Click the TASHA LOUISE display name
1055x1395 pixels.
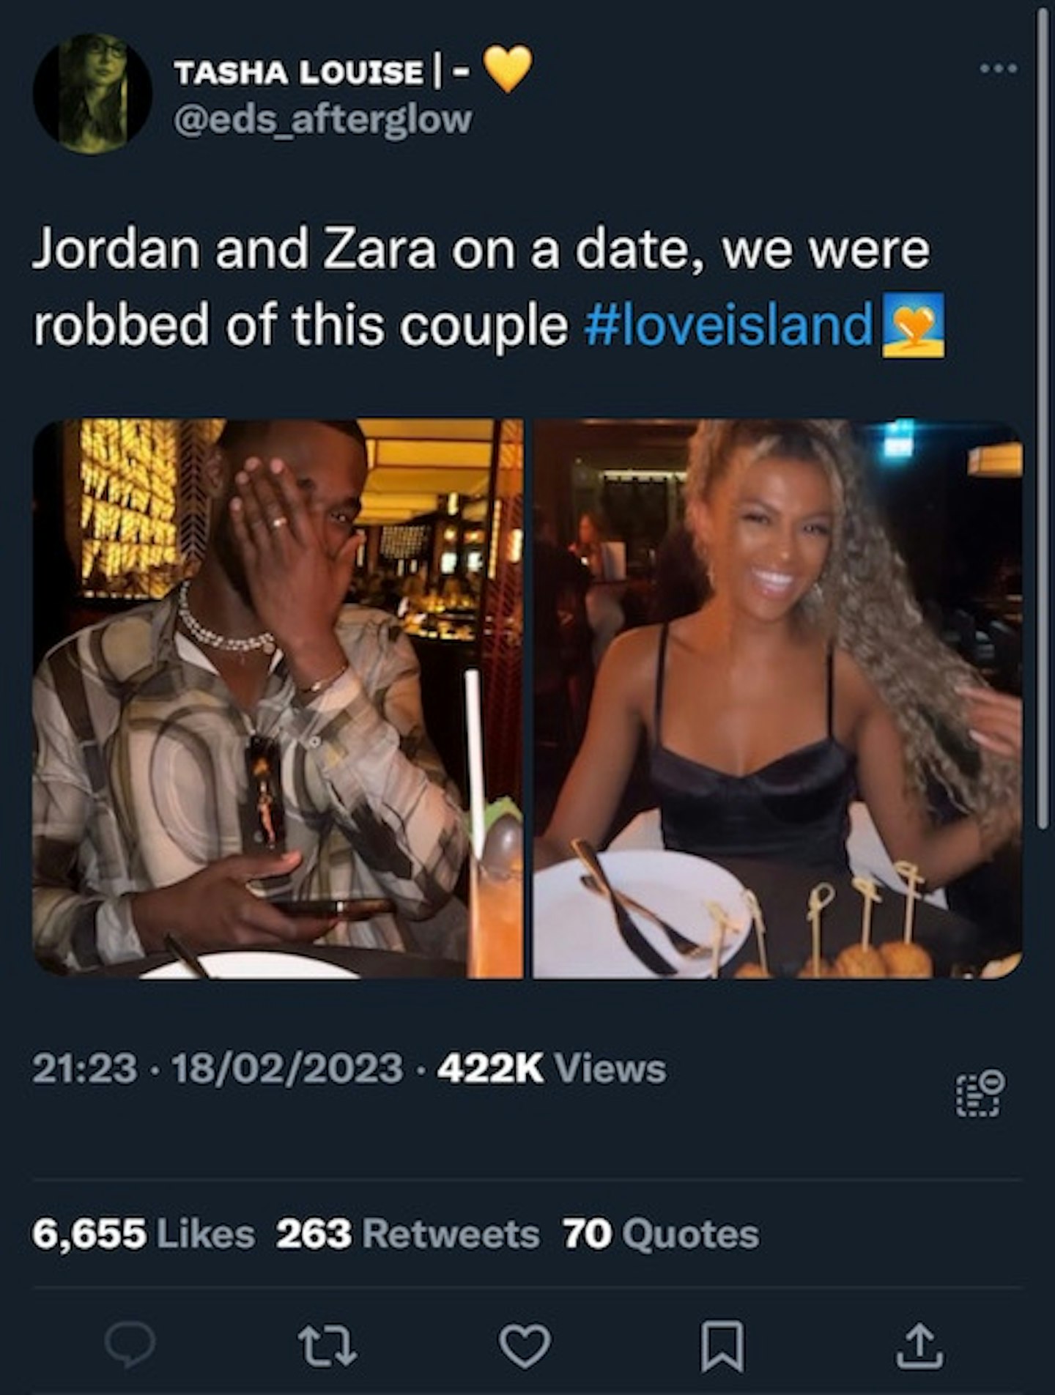point(298,72)
